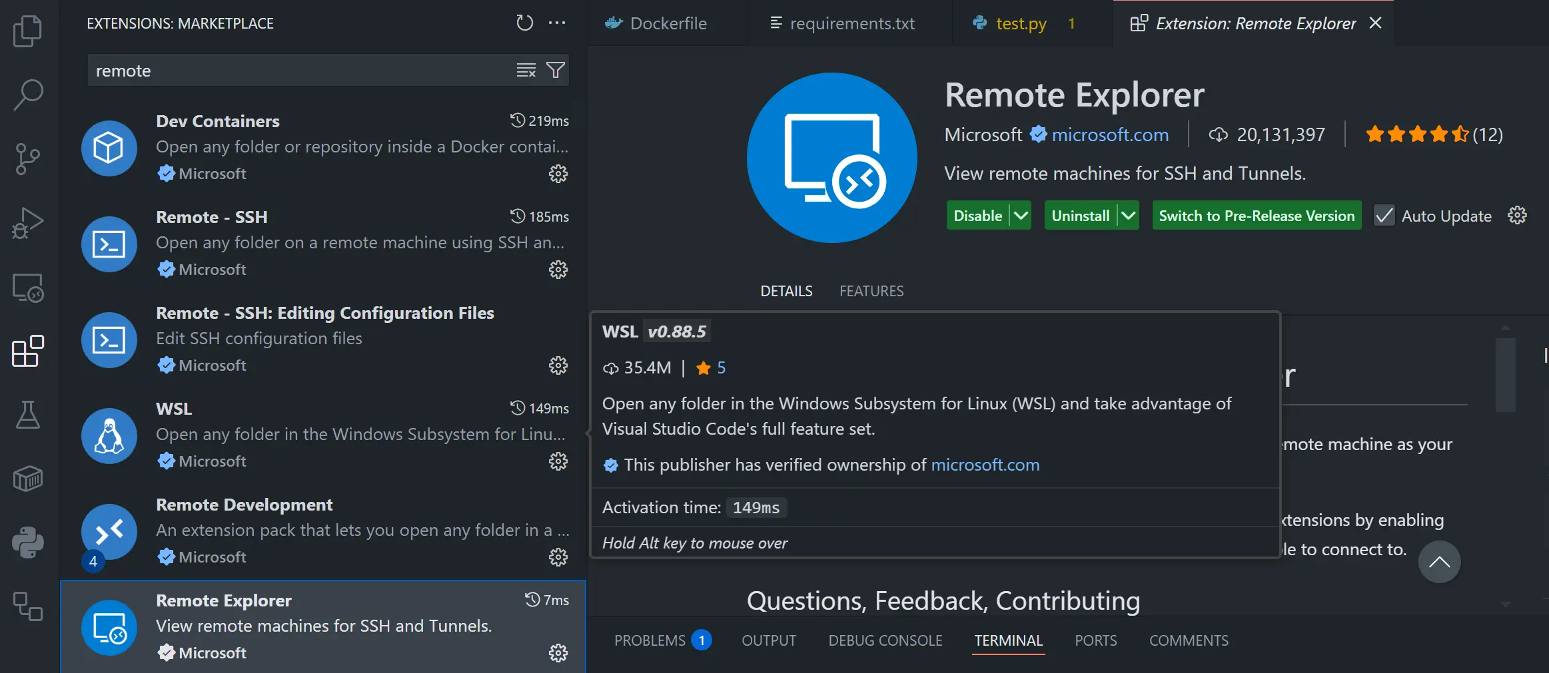
Task: Switch to the DETAILS tab
Action: [x=786, y=291]
